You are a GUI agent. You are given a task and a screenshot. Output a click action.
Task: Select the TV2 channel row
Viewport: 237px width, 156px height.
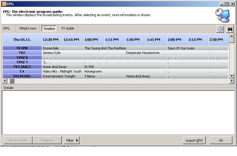pos(22,53)
